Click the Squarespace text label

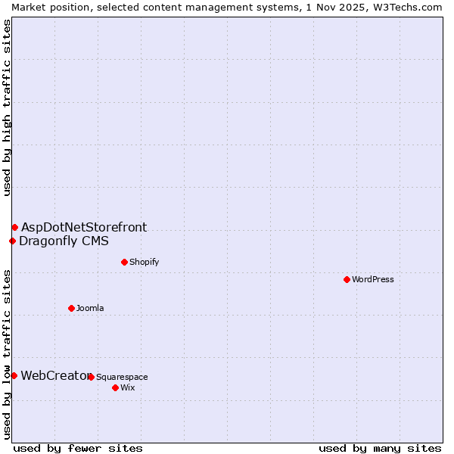pyautogui.click(x=122, y=377)
